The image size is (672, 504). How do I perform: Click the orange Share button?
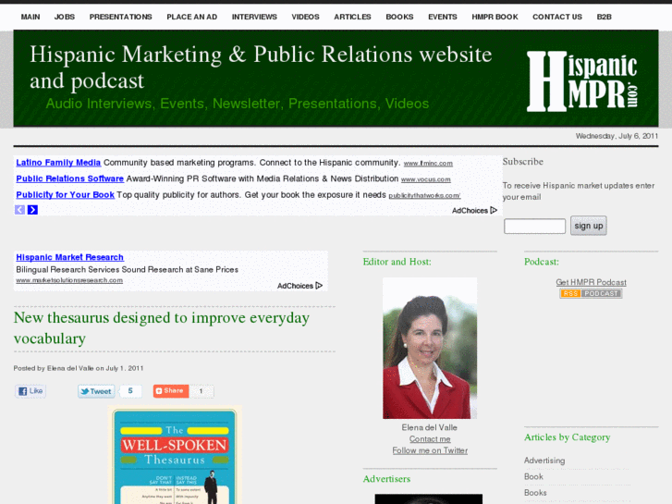(x=171, y=391)
